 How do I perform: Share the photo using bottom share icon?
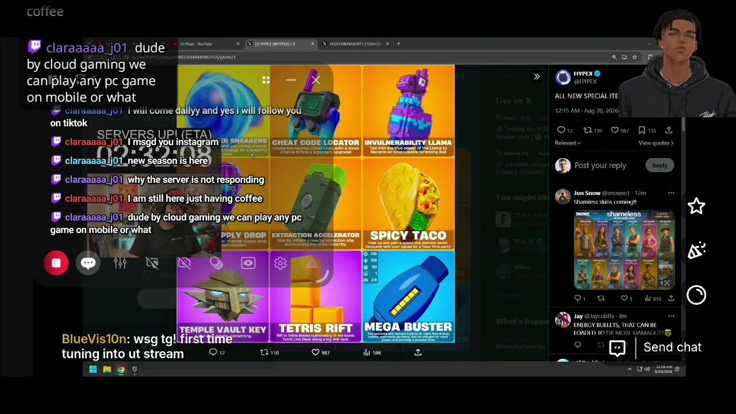(x=418, y=352)
